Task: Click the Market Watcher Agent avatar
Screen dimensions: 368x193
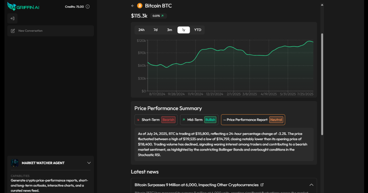Action: [15, 163]
